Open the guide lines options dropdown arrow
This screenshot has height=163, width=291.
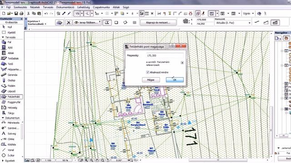point(82,14)
